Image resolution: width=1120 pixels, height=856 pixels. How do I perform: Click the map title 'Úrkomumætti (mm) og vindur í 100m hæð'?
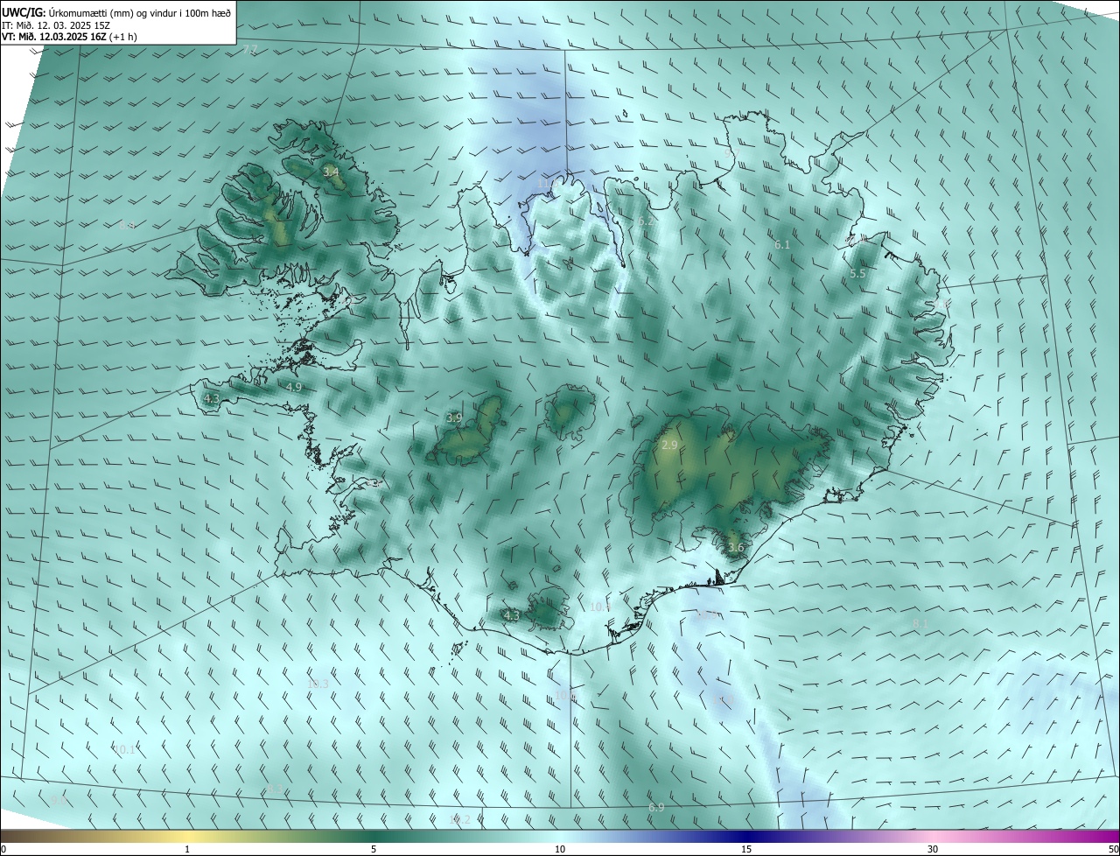(x=139, y=12)
